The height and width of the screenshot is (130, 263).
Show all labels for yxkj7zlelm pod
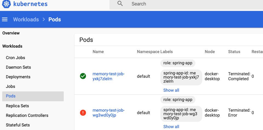pyautogui.click(x=171, y=90)
